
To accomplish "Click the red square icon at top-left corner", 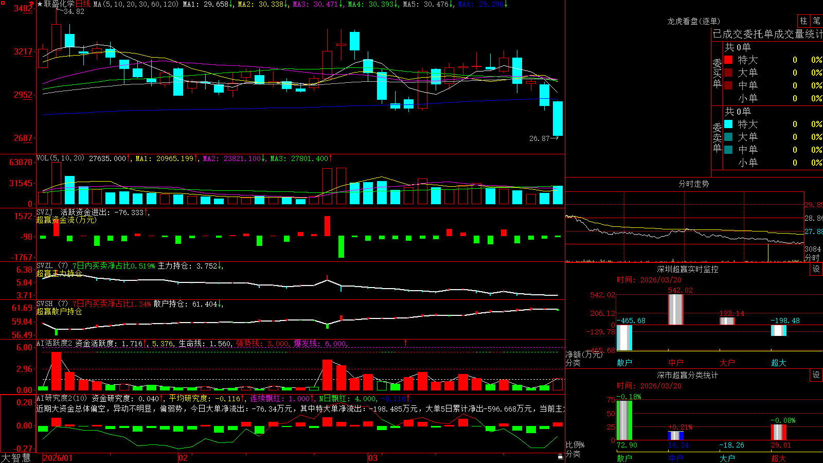I will click(3, 3).
